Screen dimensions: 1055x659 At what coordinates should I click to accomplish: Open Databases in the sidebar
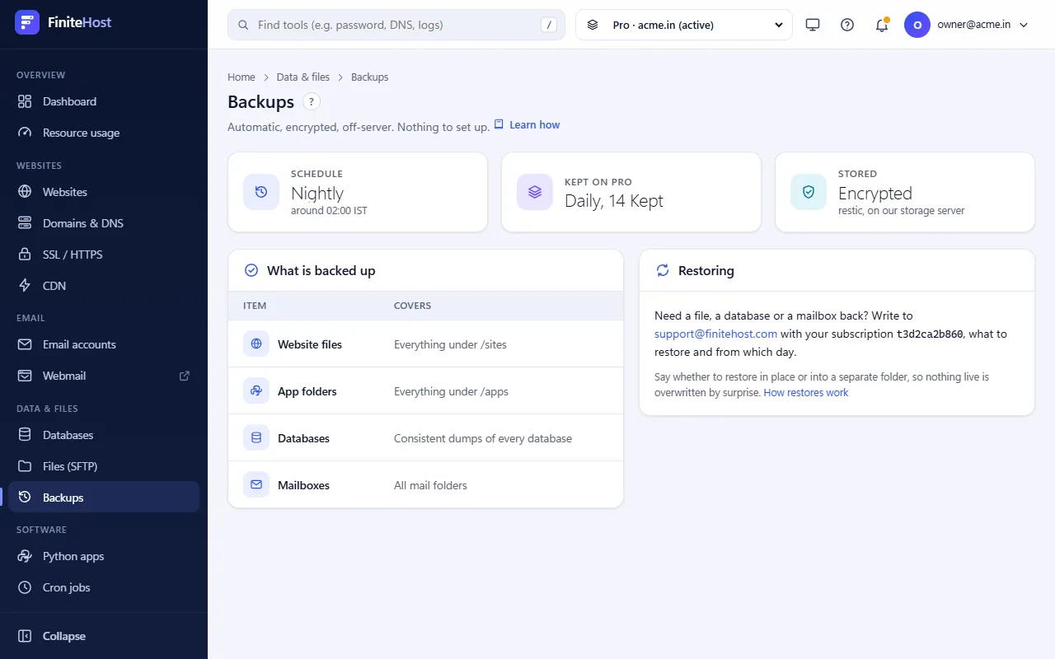click(x=104, y=435)
